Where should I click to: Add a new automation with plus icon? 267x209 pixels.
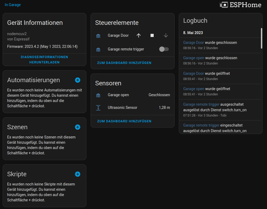[78, 80]
